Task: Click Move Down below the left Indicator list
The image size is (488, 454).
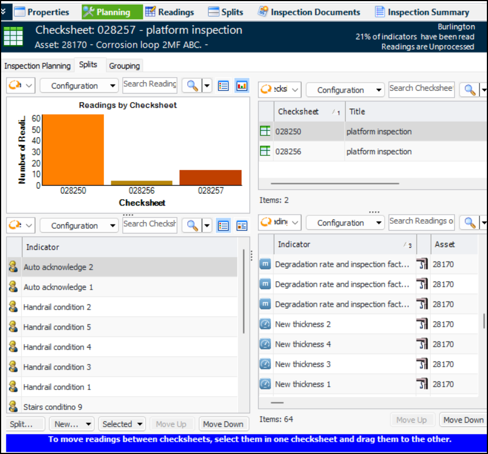Action: (223, 424)
